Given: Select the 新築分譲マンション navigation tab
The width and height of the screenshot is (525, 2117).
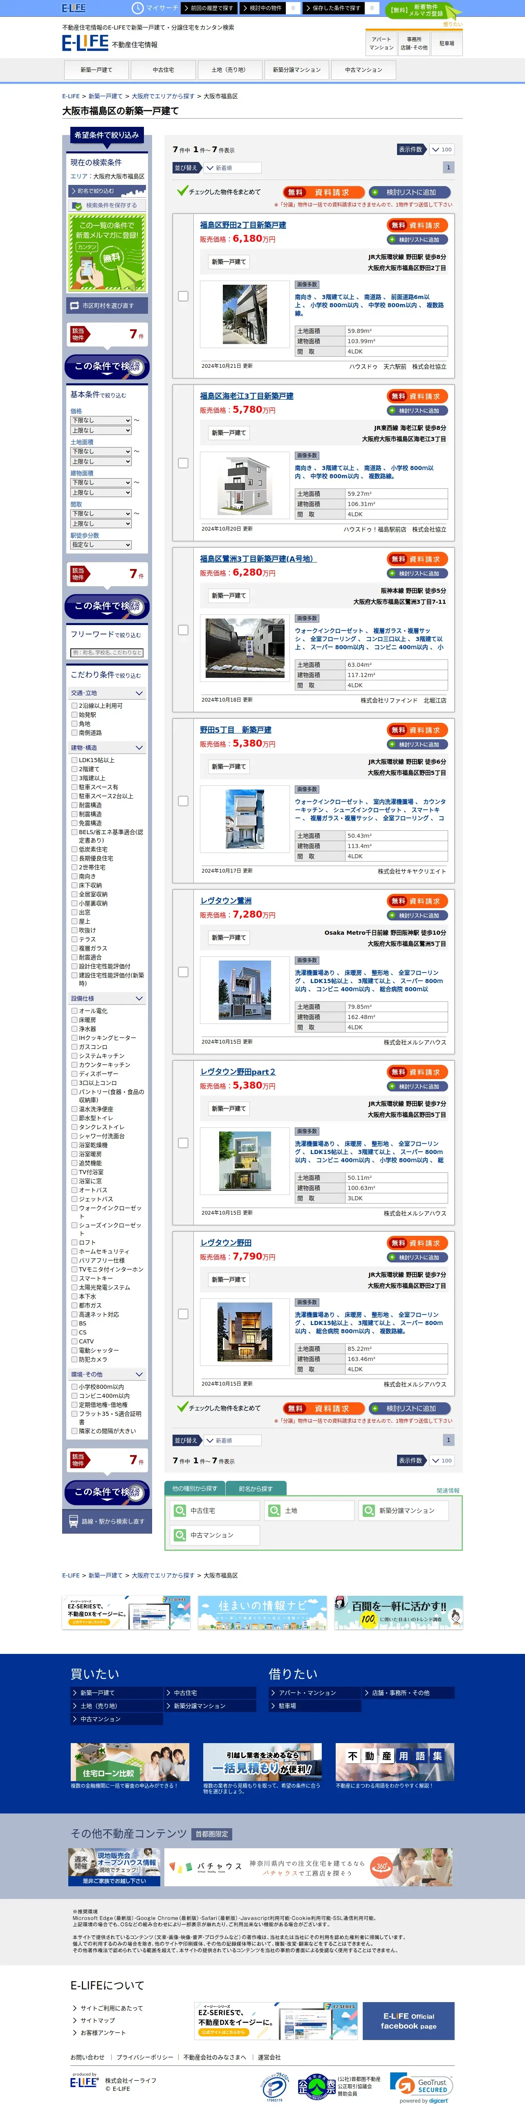Looking at the screenshot, I should pyautogui.click(x=296, y=70).
